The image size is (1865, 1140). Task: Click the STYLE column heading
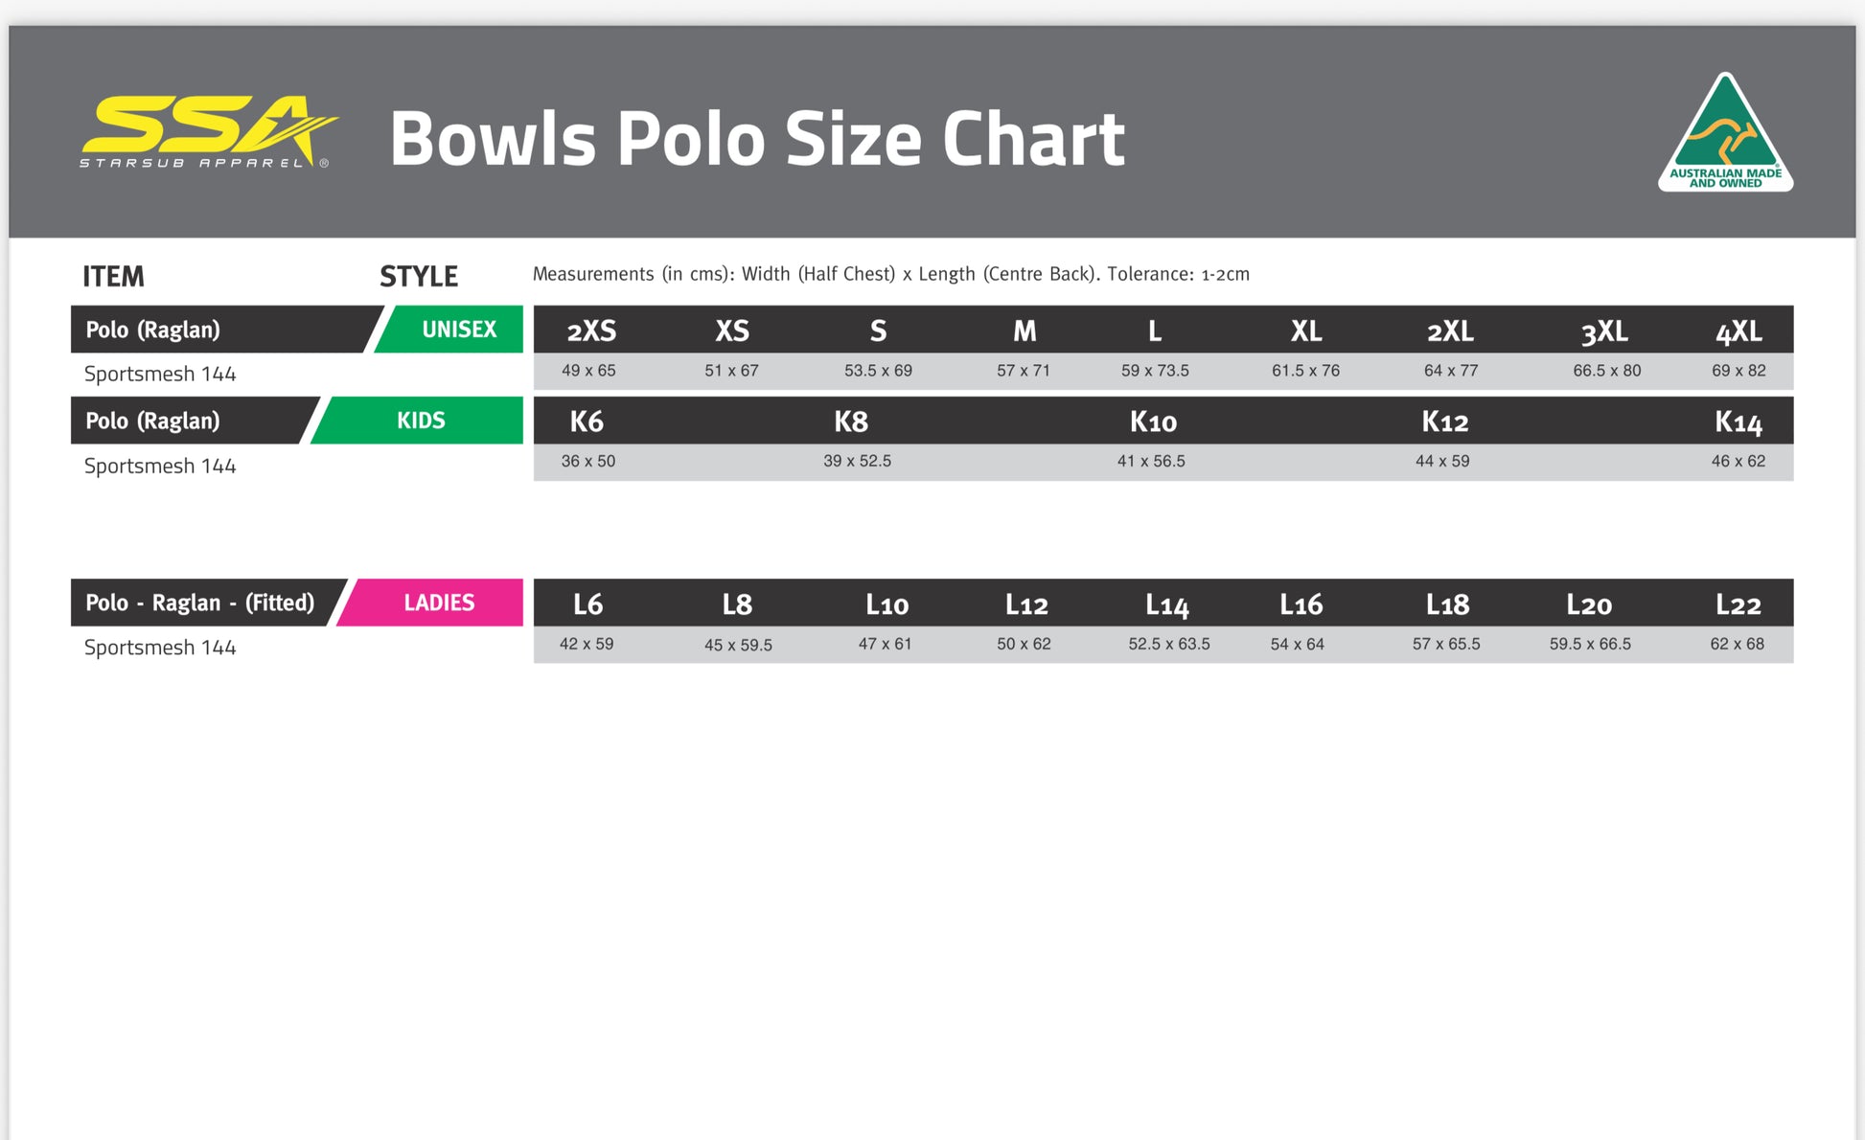419,277
